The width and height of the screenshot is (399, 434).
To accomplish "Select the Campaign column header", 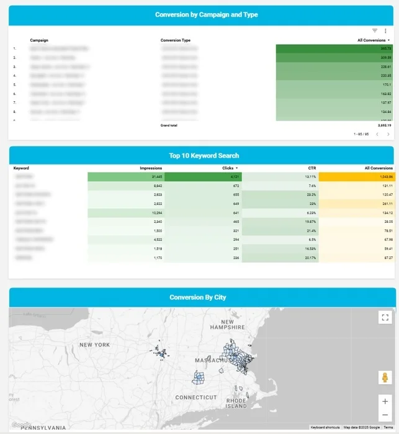I will point(39,40).
